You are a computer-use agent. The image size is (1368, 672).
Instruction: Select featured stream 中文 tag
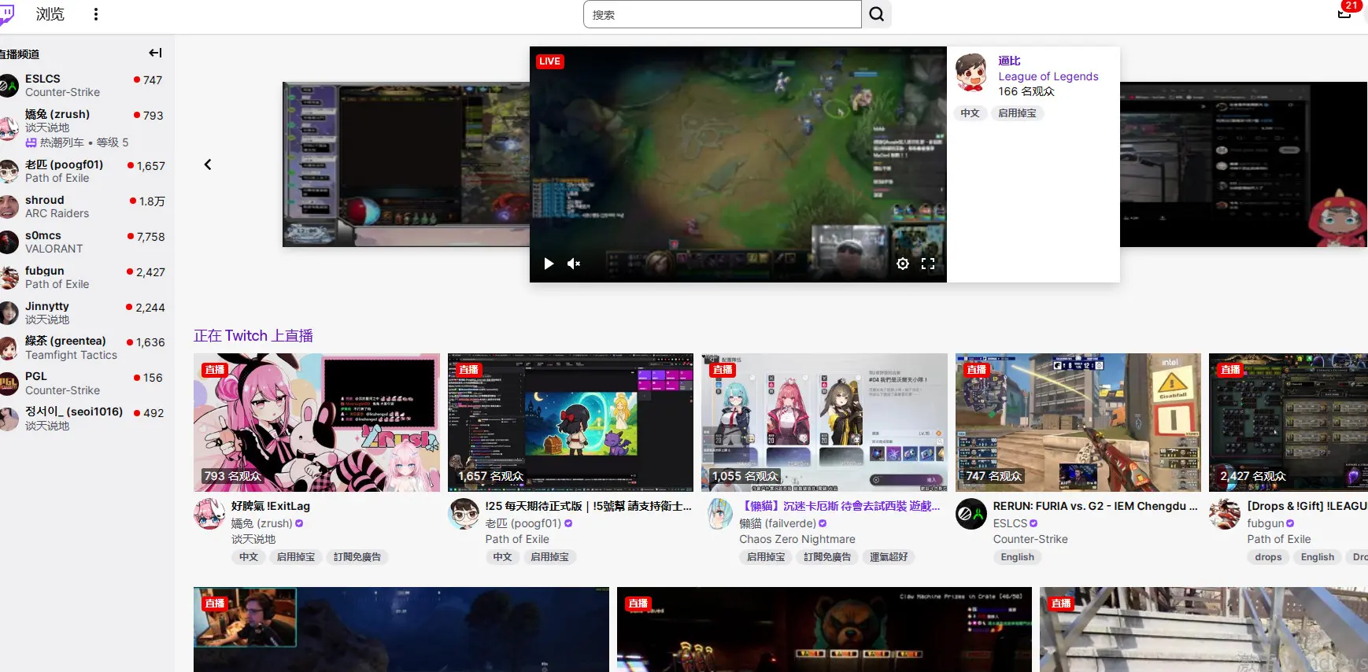pyautogui.click(x=970, y=113)
